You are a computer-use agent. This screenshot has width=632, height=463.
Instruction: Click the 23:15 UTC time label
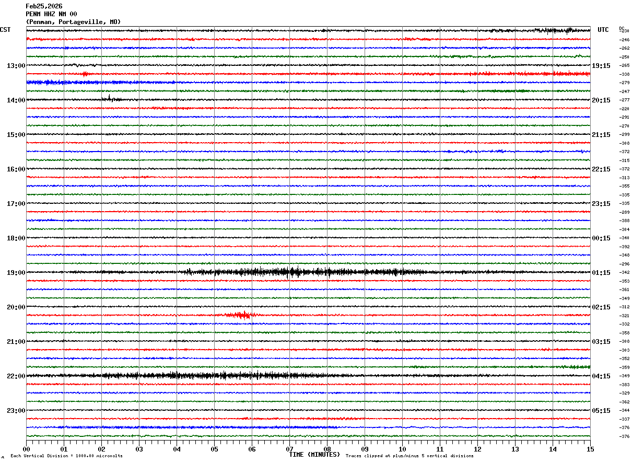click(601, 204)
